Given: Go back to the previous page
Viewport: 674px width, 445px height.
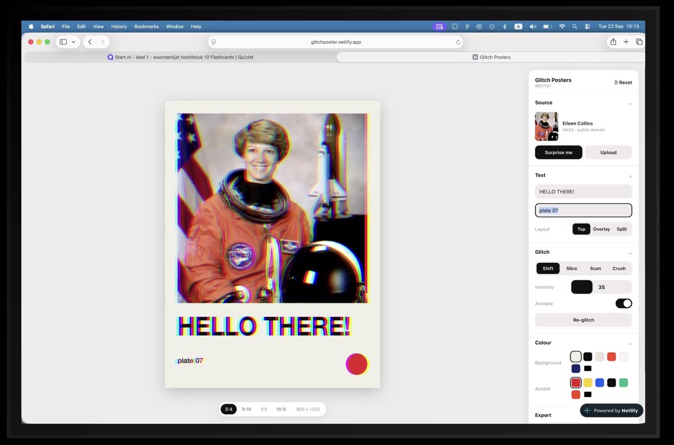Looking at the screenshot, I should click(90, 42).
